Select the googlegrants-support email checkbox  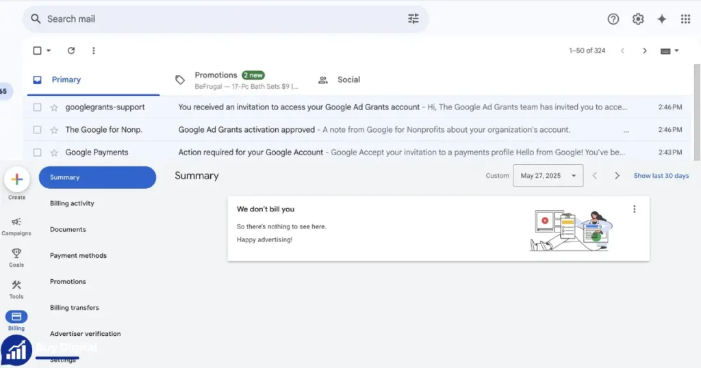click(37, 107)
